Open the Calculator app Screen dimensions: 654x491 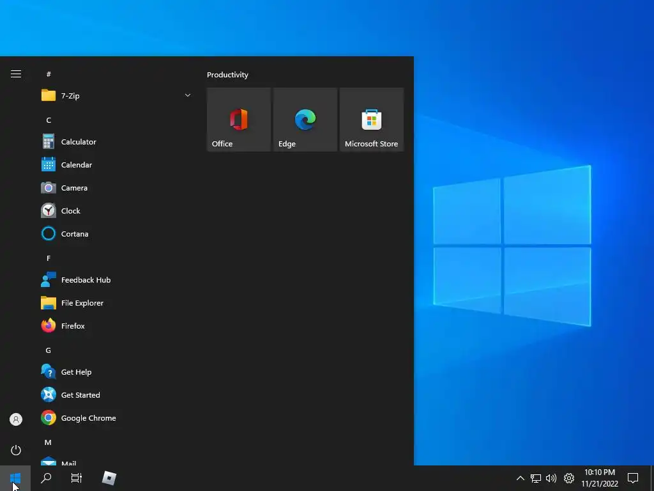tap(117, 142)
